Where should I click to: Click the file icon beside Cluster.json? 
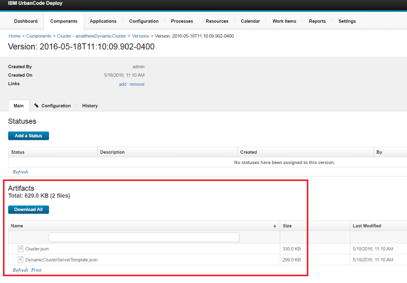20,249
